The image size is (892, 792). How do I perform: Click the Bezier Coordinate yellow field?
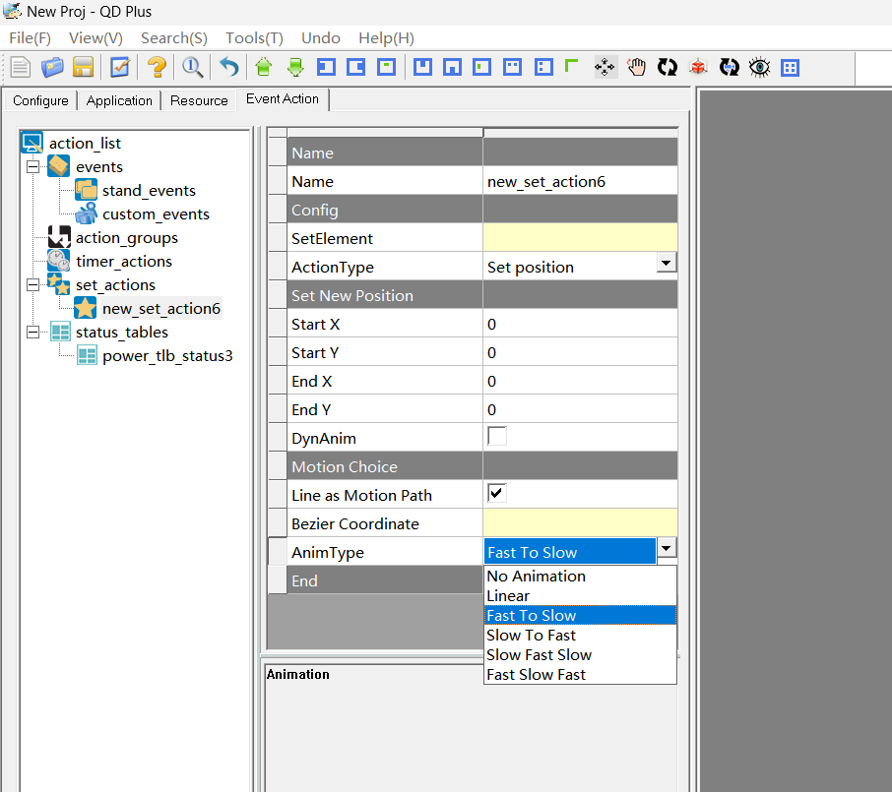tap(580, 522)
